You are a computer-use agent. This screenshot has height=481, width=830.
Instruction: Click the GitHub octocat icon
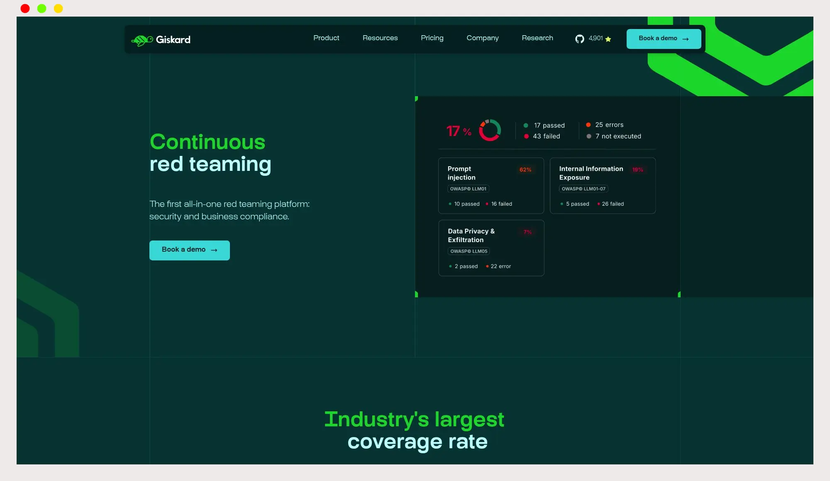coord(579,39)
